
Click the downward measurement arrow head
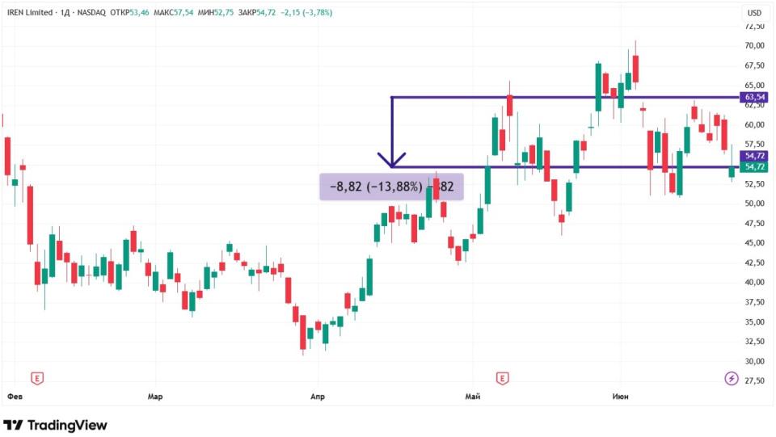coord(391,160)
